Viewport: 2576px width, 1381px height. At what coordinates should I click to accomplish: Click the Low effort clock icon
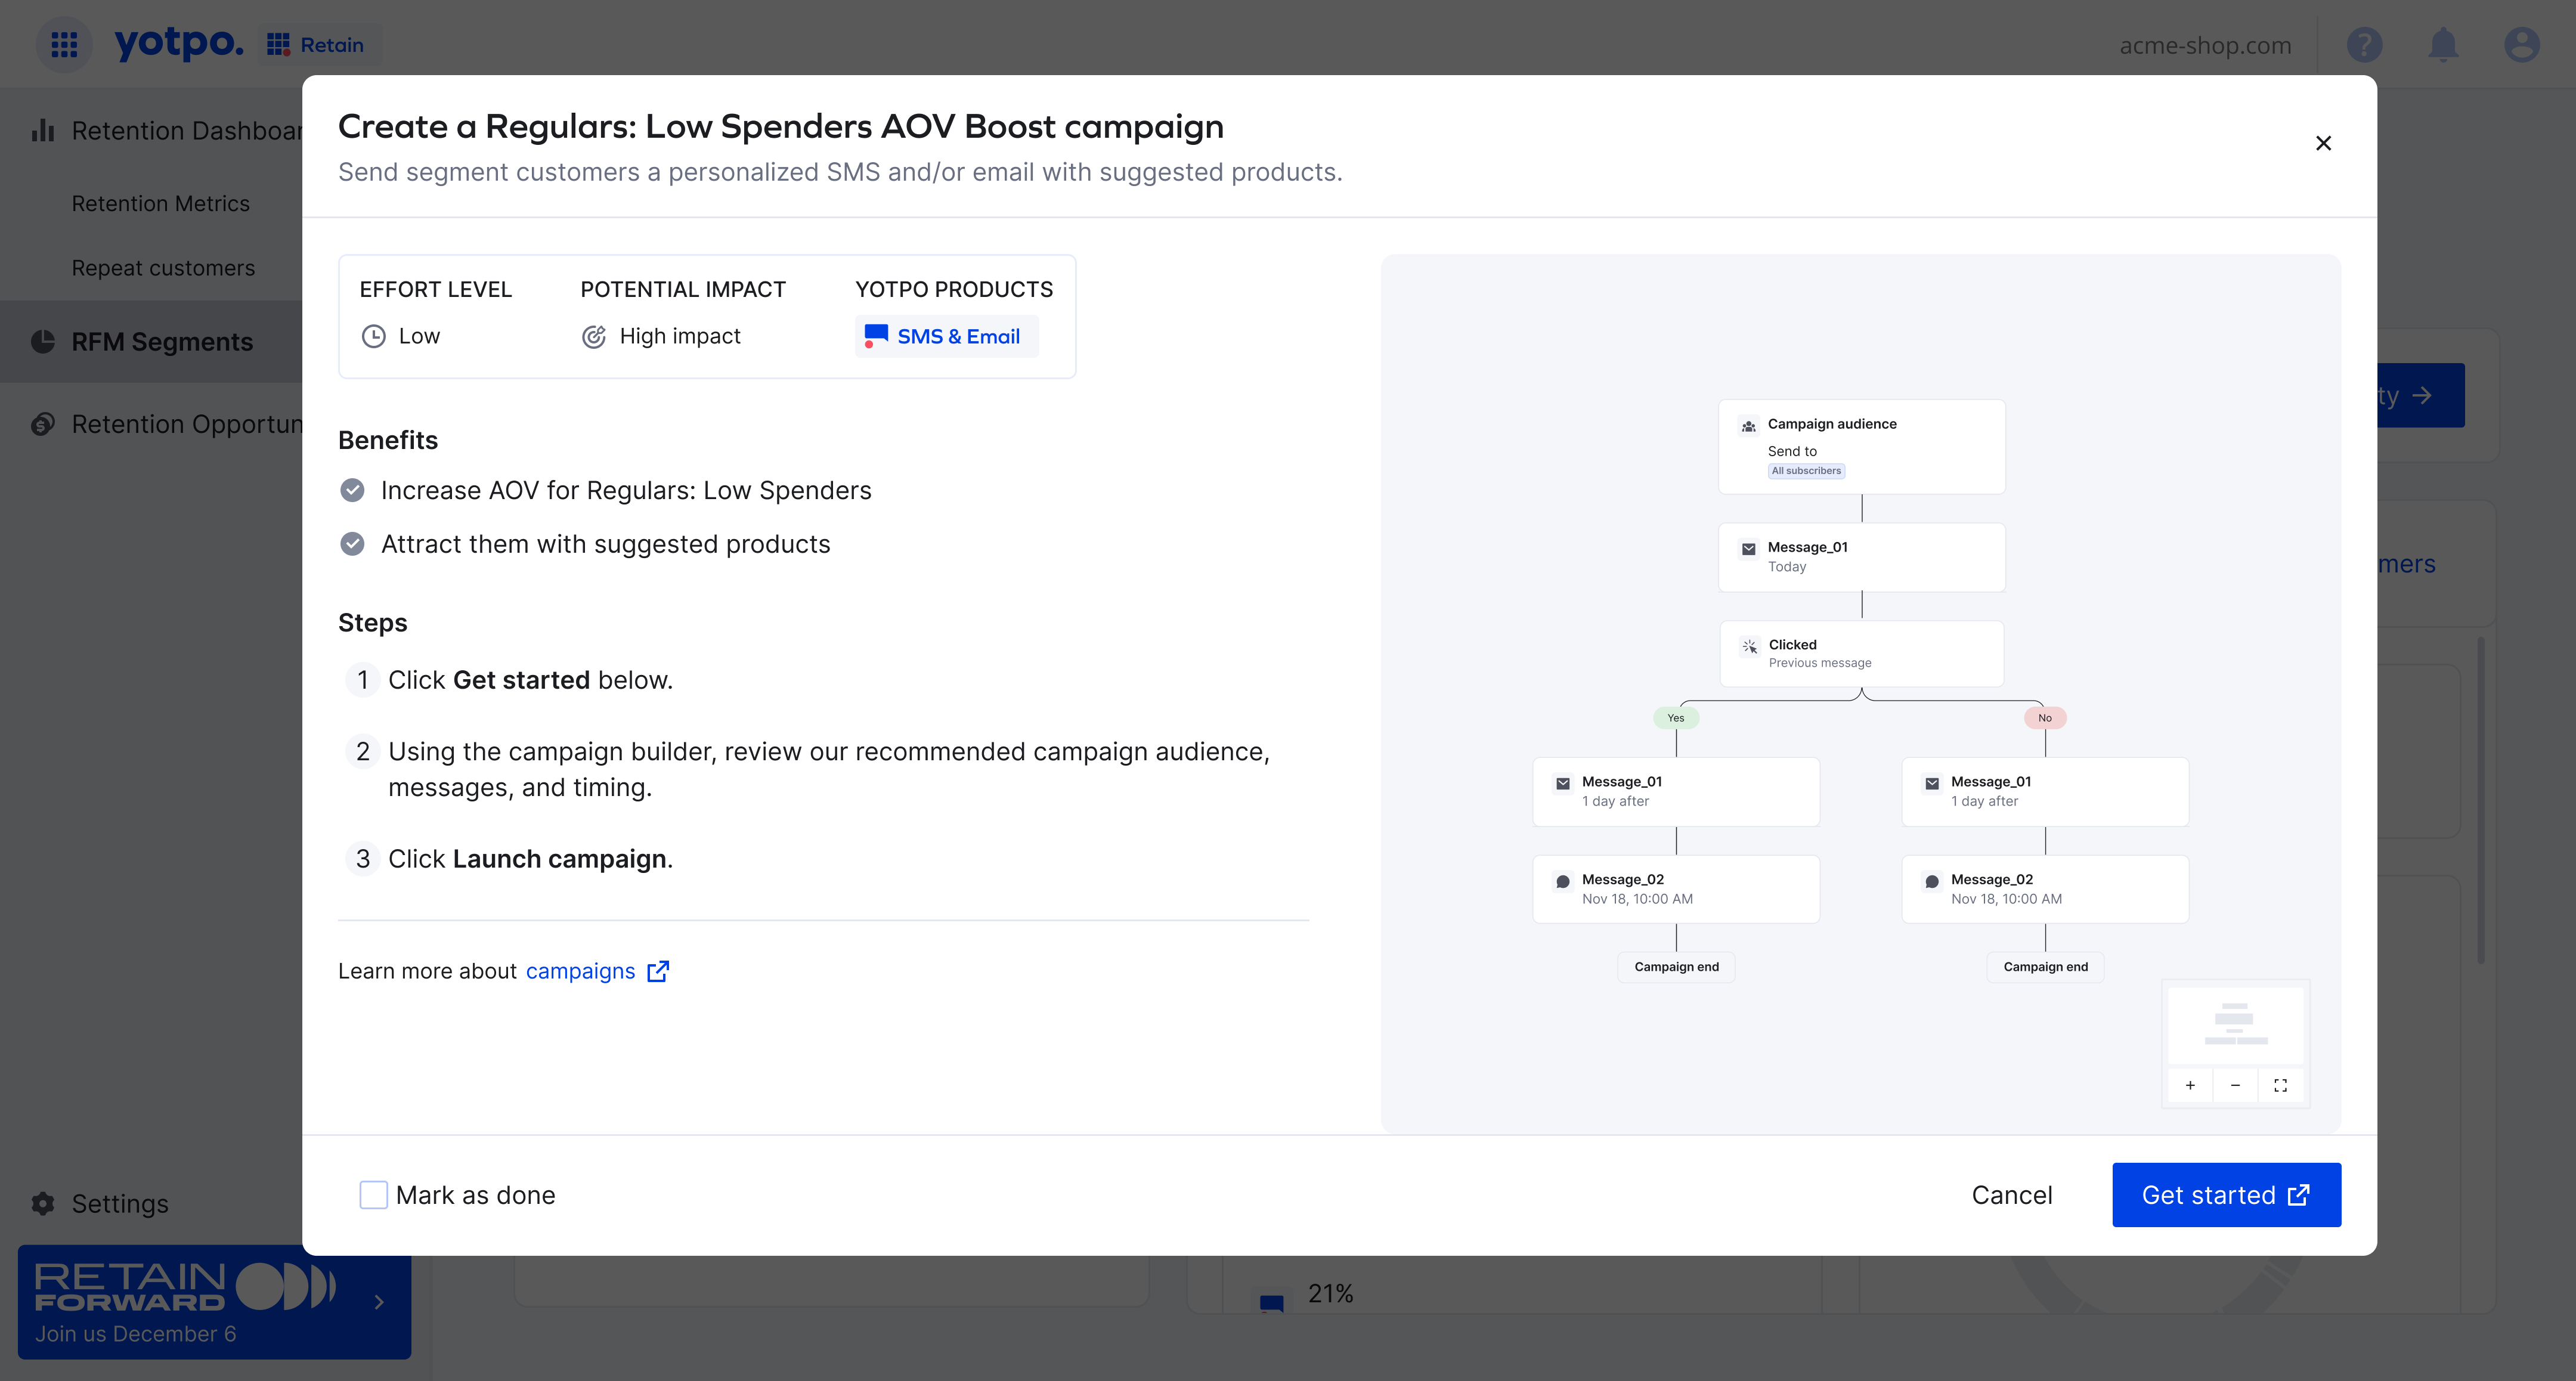(x=374, y=336)
